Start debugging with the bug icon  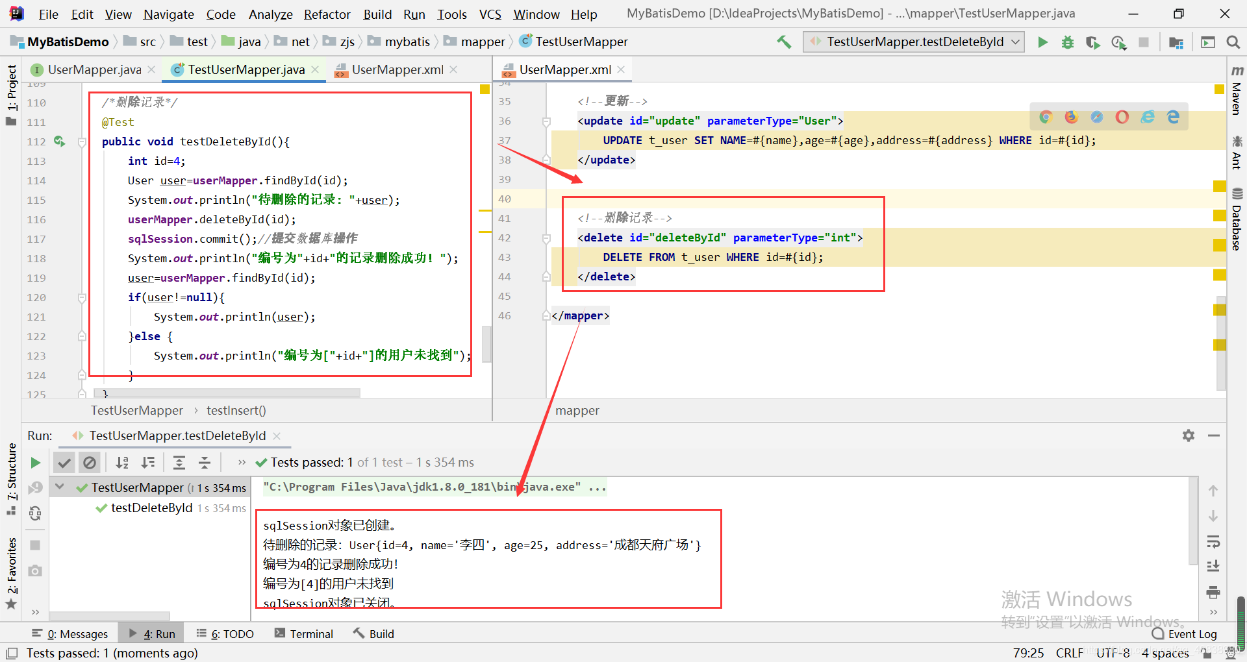[x=1068, y=42]
